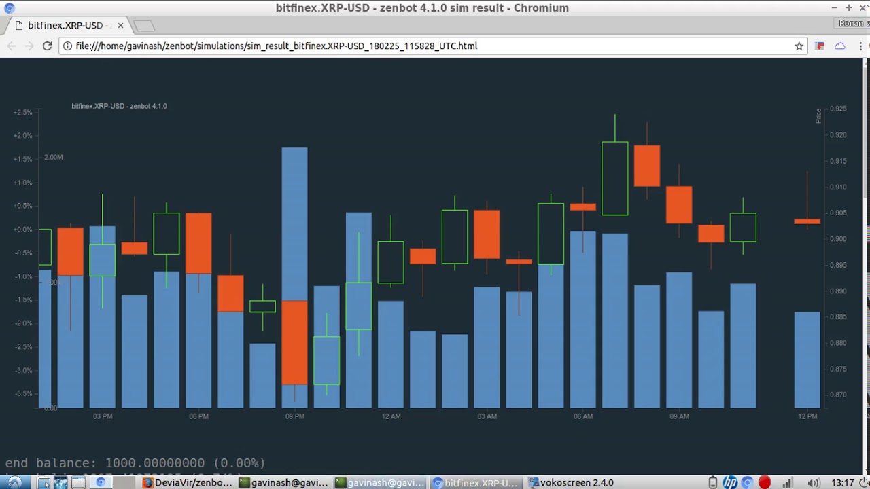Click the 0.900 price axis label
This screenshot has width=870, height=489.
[x=838, y=239]
